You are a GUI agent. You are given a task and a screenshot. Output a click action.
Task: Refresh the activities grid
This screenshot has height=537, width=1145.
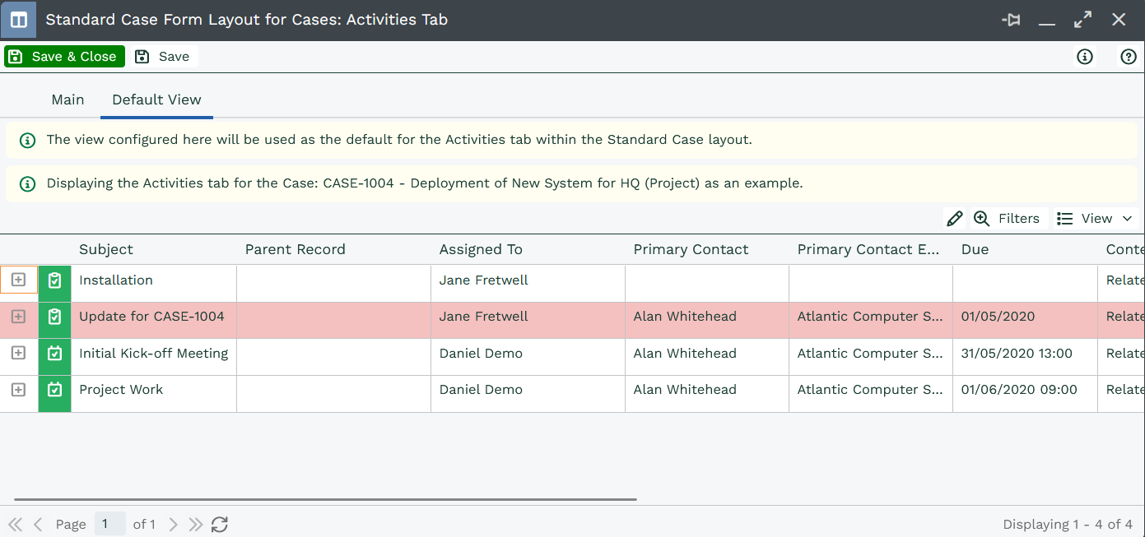pyautogui.click(x=220, y=525)
